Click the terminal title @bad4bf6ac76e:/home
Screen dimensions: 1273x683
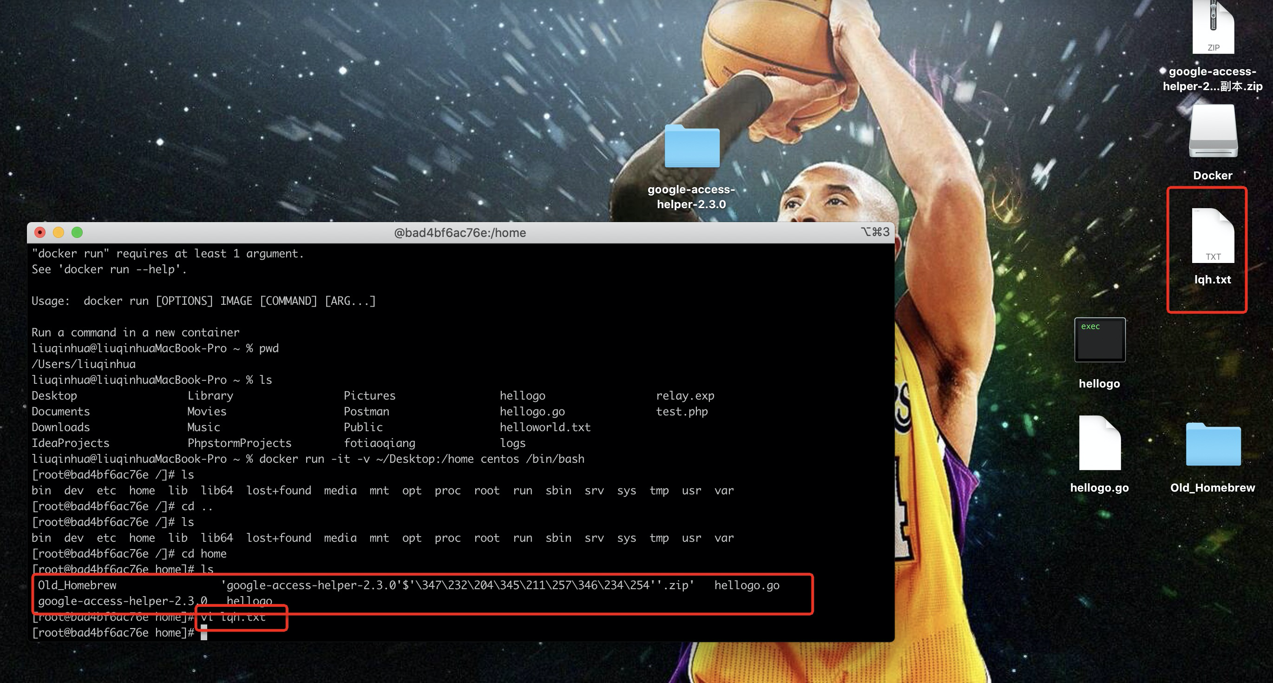point(459,233)
